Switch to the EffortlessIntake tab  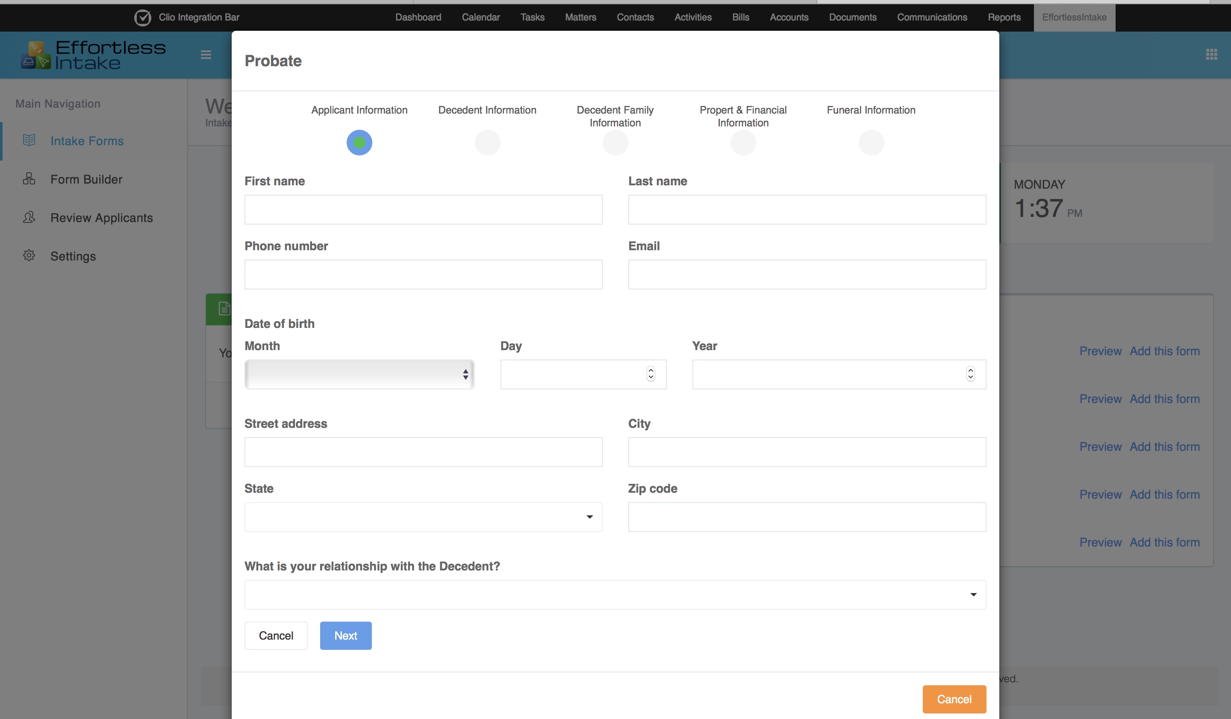[x=1074, y=18]
